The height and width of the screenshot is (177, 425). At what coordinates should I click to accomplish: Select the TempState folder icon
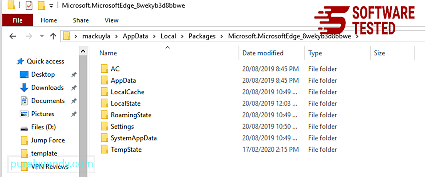pos(104,149)
